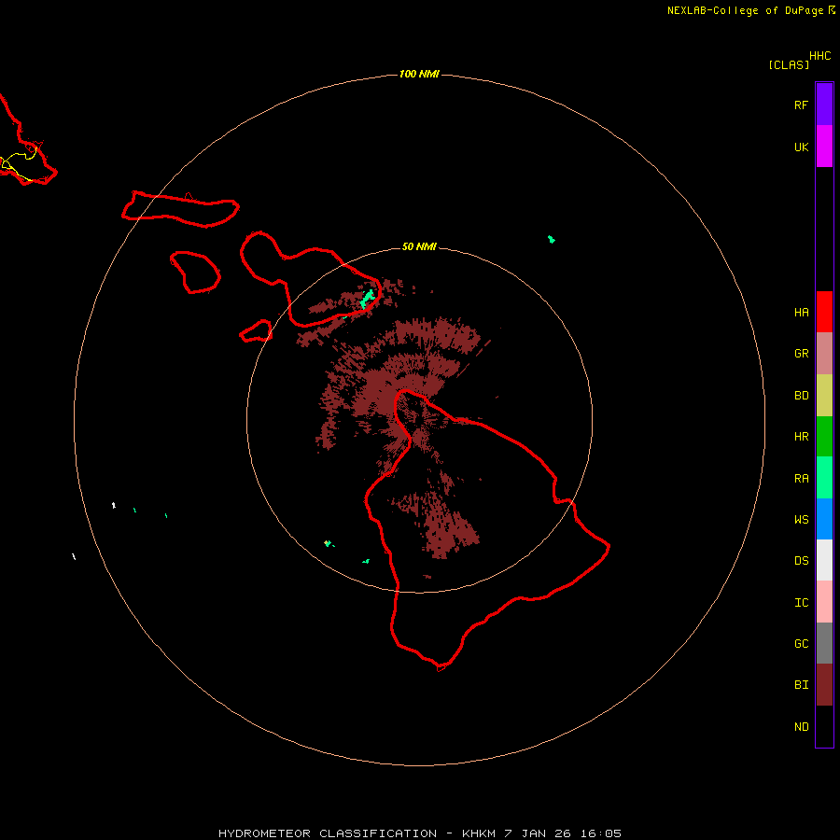The width and height of the screenshot is (840, 840).
Task: Click the HR dark green swatch
Action: pyautogui.click(x=824, y=437)
